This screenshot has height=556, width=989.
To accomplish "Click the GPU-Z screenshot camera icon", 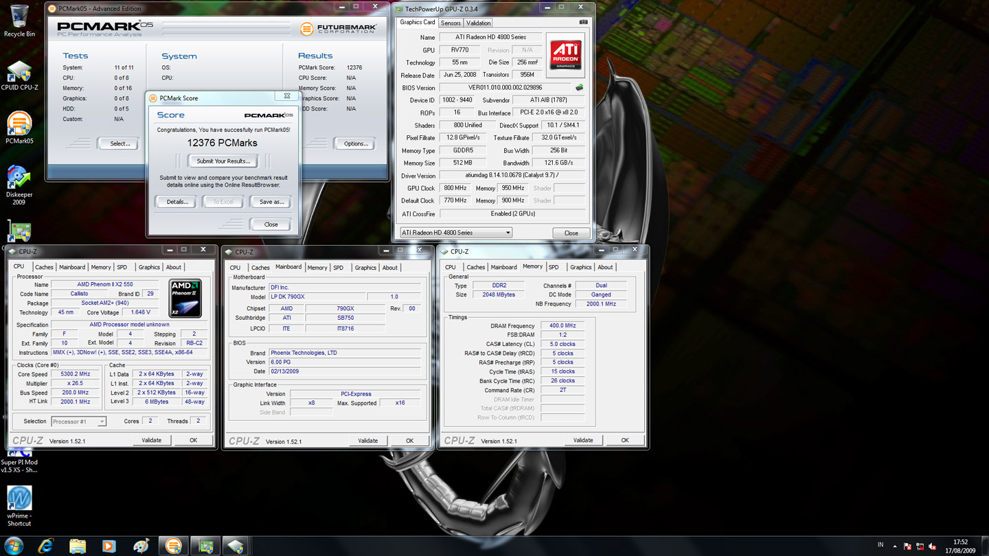I will pos(583,22).
